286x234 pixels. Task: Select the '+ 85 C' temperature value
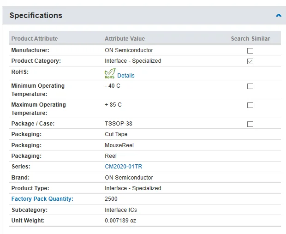point(113,105)
